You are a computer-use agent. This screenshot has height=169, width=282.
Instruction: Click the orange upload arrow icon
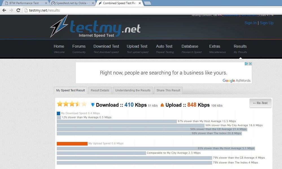[x=162, y=105]
